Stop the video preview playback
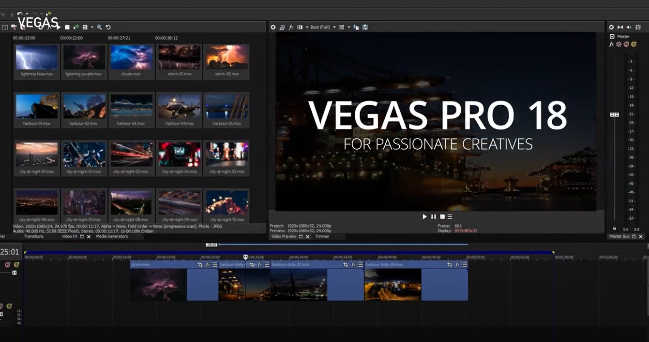Image resolution: width=649 pixels, height=342 pixels. coord(442,217)
